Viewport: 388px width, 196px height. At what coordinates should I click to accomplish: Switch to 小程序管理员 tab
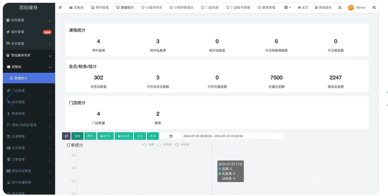181,7
